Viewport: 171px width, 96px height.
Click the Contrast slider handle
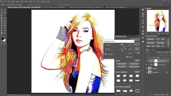click(122, 51)
